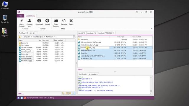Click the Quick Connect chain-link icon

click(22, 21)
